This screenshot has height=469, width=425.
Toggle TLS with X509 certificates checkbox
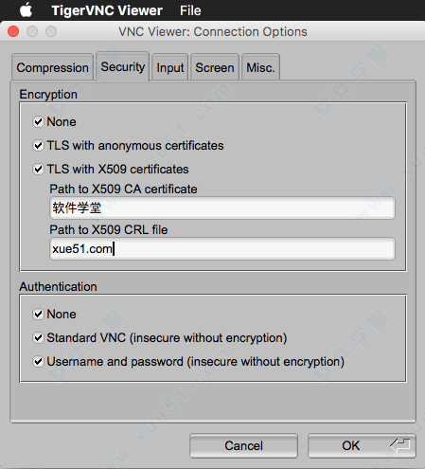38,170
